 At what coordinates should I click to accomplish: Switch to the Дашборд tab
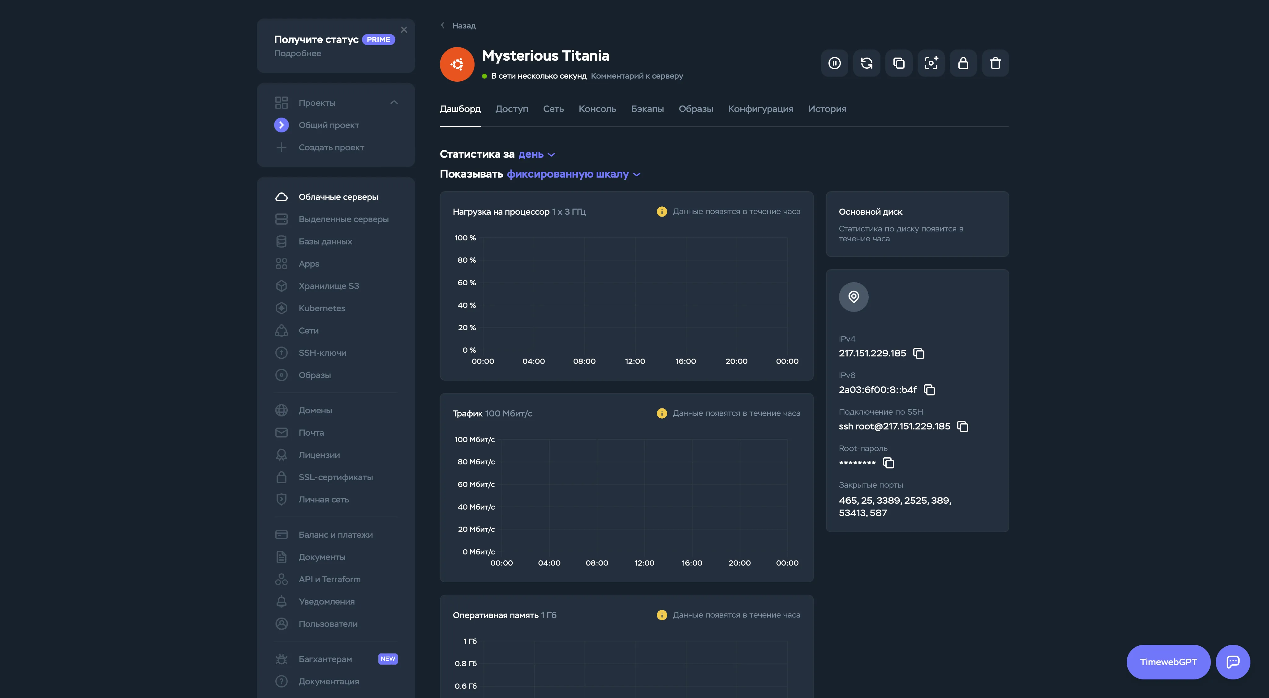pyautogui.click(x=460, y=109)
